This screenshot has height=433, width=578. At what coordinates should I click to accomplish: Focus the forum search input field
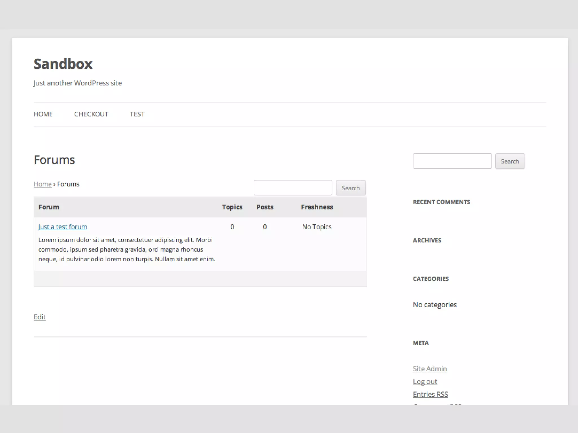pos(293,188)
